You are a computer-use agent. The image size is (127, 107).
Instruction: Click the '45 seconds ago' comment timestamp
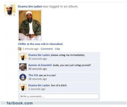pos(38,59)
